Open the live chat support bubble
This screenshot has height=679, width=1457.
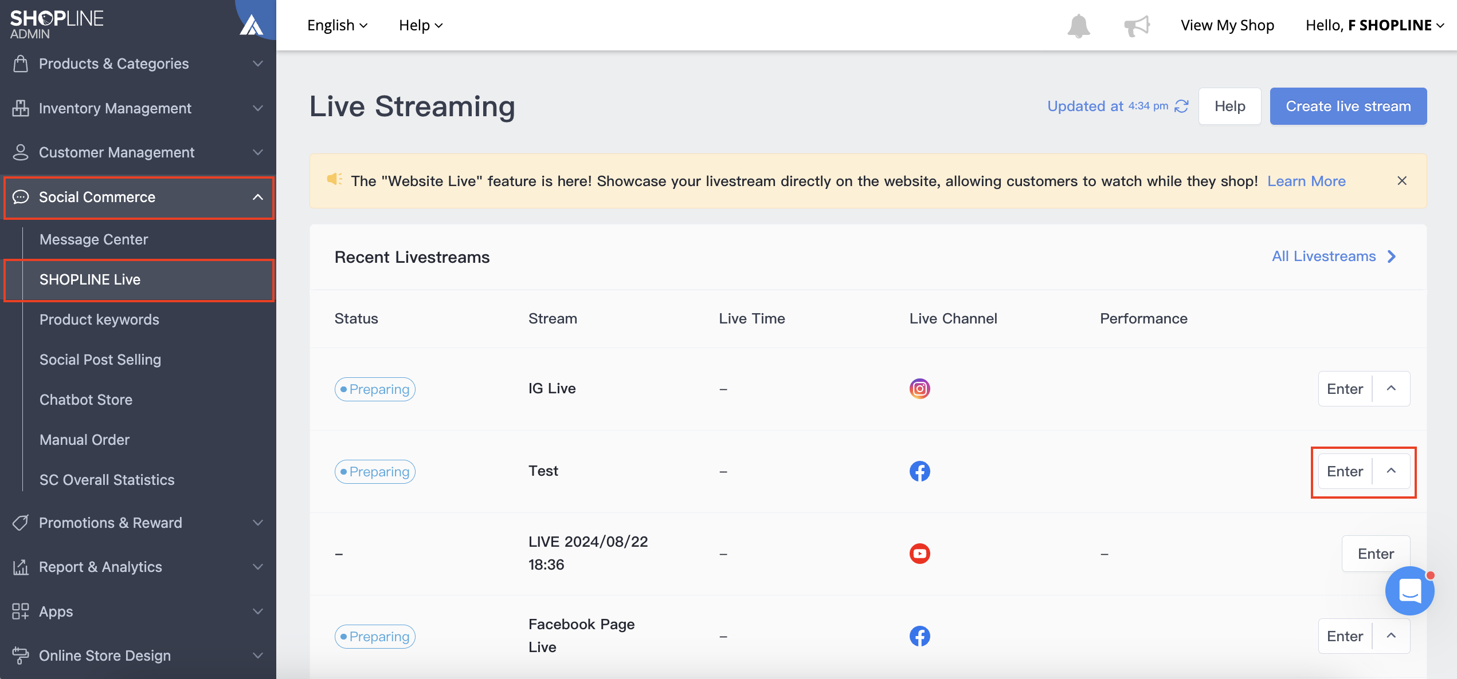tap(1409, 590)
